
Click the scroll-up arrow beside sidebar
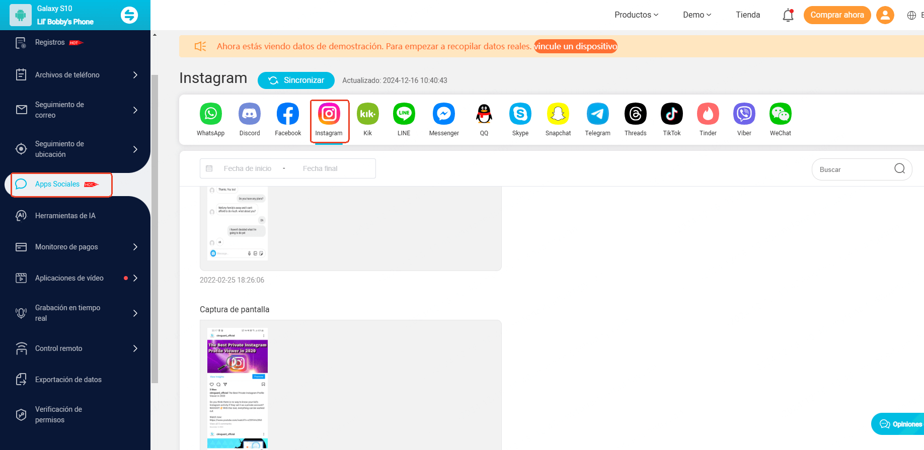point(155,35)
